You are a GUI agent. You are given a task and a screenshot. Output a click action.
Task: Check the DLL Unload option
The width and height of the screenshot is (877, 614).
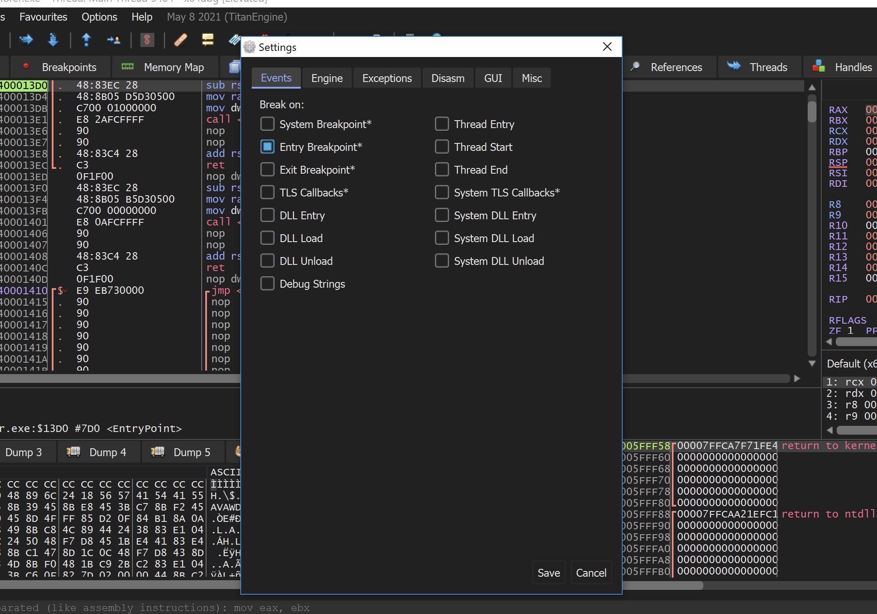click(267, 261)
